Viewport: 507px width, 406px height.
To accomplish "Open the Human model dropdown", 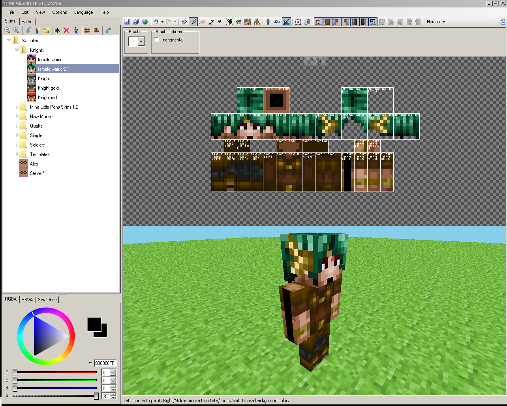I will click(x=436, y=22).
